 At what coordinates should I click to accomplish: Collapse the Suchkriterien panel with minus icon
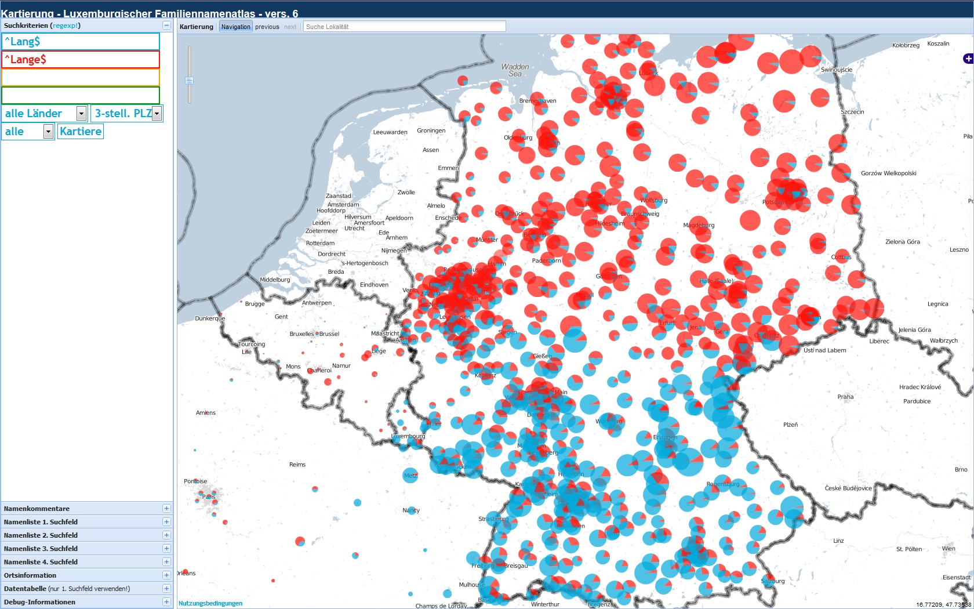tap(166, 26)
